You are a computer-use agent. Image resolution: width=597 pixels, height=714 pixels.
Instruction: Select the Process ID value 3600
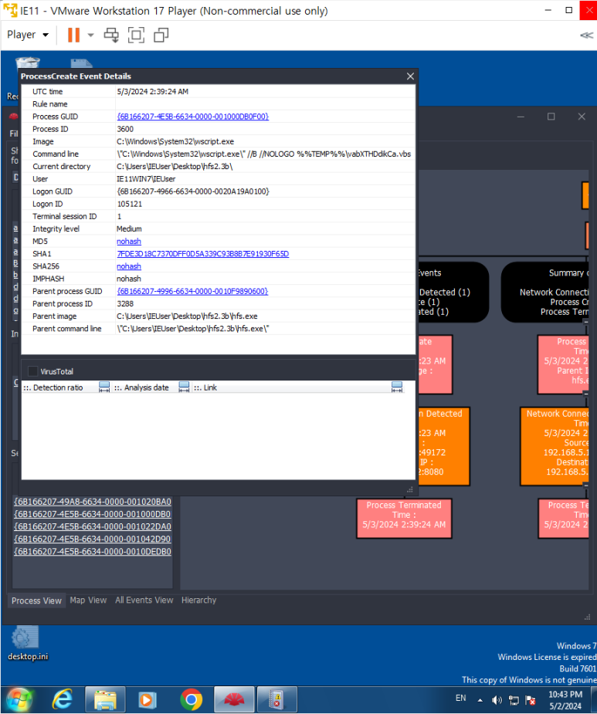[x=125, y=130]
